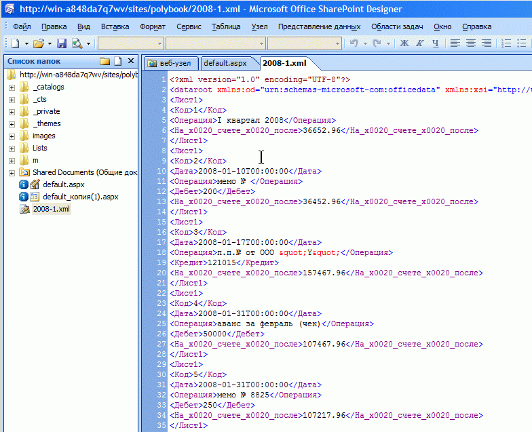The height and width of the screenshot is (432, 532).
Task: Click the Undo arrow icon
Action: coord(354,43)
